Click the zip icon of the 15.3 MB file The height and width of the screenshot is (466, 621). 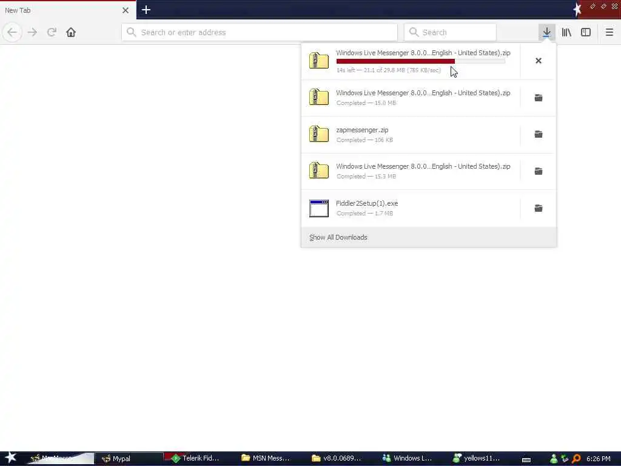319,171
